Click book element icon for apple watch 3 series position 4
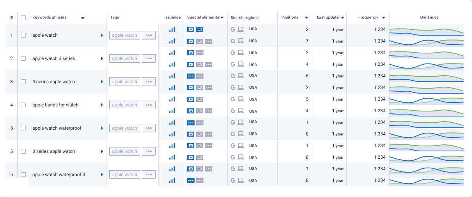472x197 pixels. (x=200, y=65)
